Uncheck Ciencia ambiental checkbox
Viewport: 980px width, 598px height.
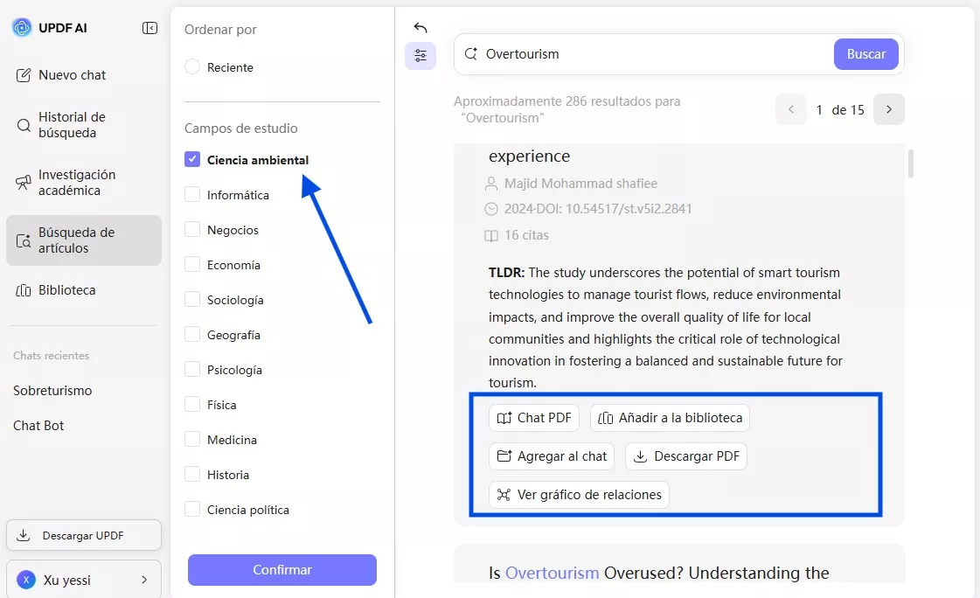[192, 160]
